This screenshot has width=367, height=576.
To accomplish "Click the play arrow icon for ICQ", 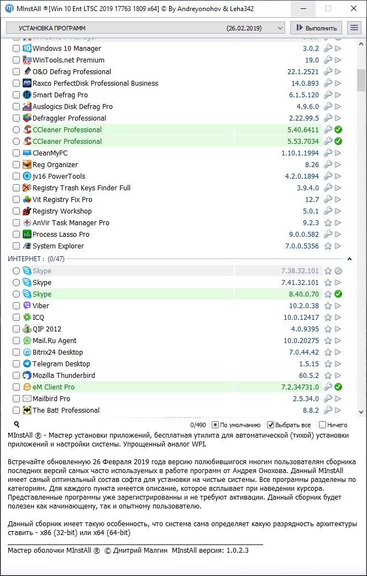I will [x=338, y=318].
